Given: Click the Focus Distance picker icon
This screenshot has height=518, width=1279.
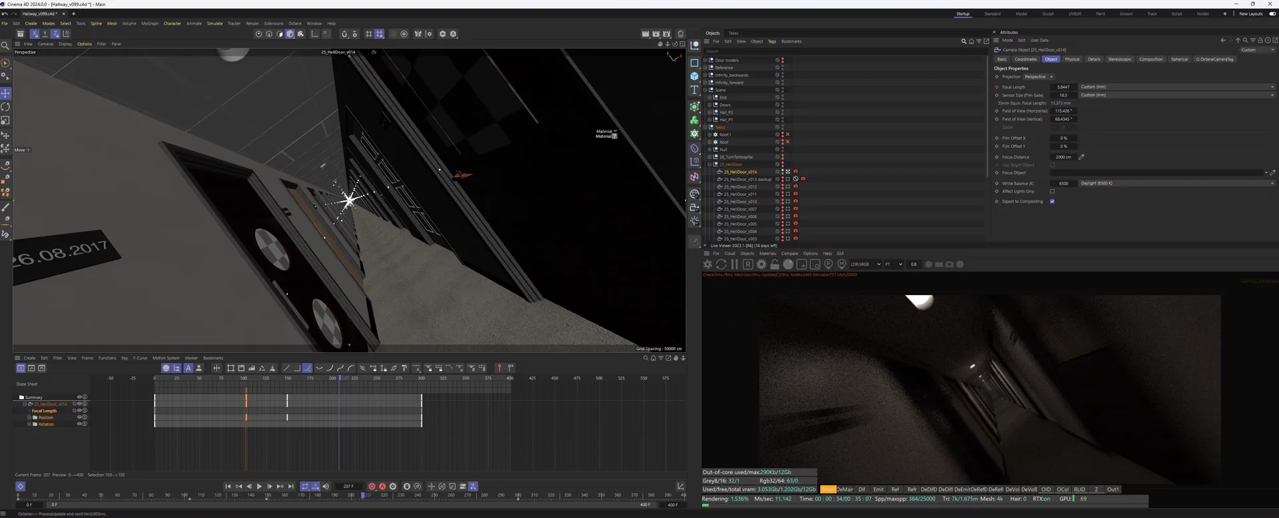Looking at the screenshot, I should (x=1081, y=157).
